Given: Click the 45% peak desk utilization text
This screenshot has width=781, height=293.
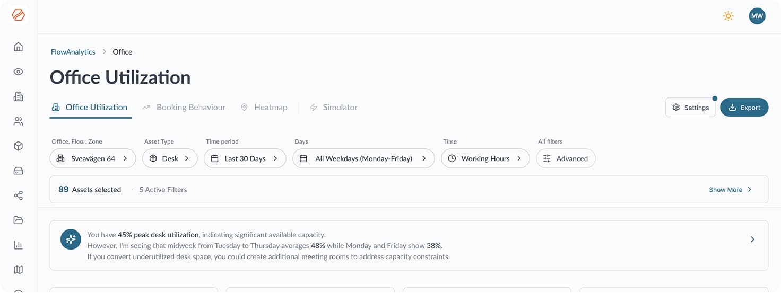Looking at the screenshot, I should [158, 235].
